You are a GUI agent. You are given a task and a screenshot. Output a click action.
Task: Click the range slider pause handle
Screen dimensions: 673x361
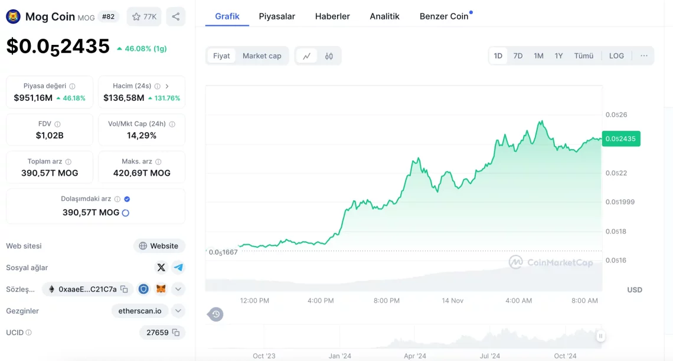[x=600, y=336]
